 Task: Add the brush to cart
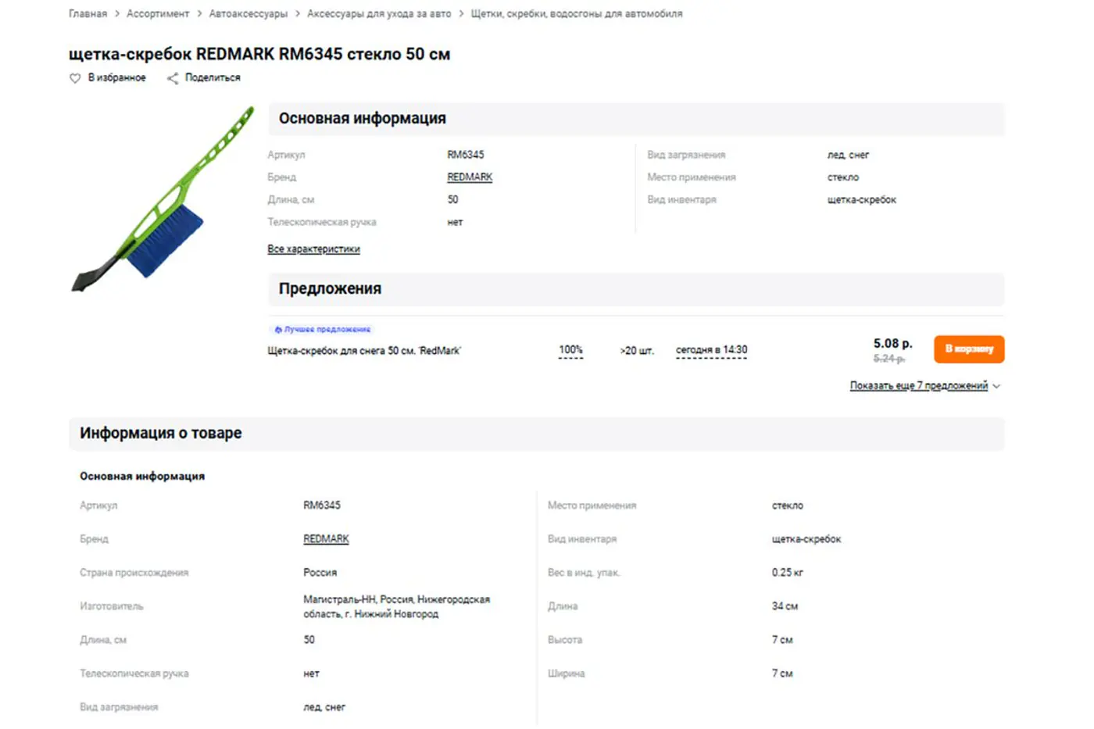(x=969, y=349)
